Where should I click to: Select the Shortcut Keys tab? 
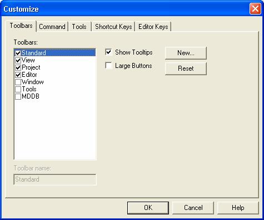tap(113, 27)
